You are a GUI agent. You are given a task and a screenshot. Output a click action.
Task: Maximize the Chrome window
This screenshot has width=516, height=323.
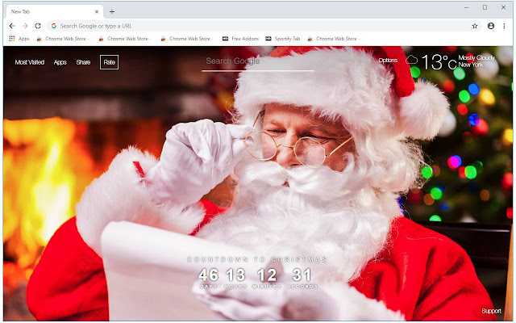485,7
